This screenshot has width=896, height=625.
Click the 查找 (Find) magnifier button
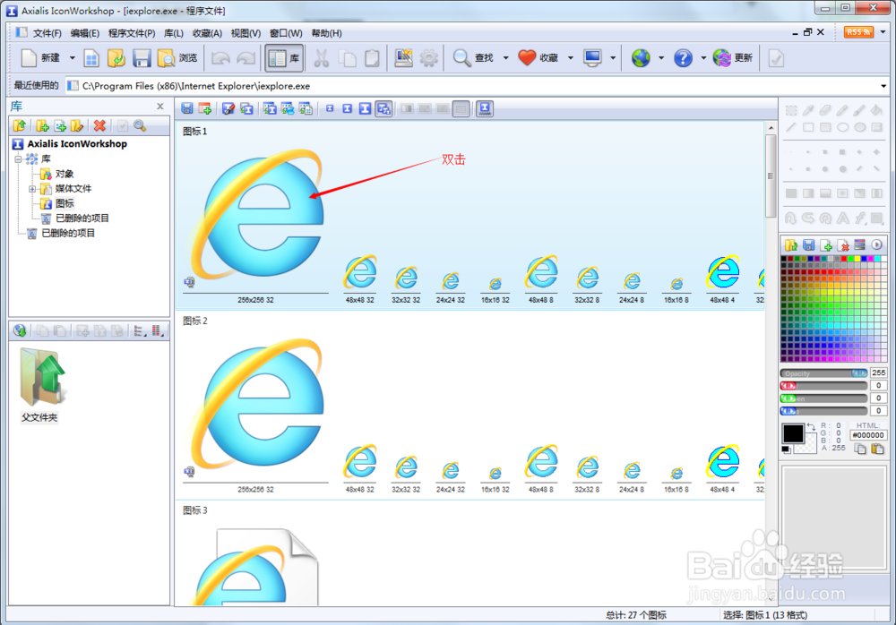coord(473,57)
